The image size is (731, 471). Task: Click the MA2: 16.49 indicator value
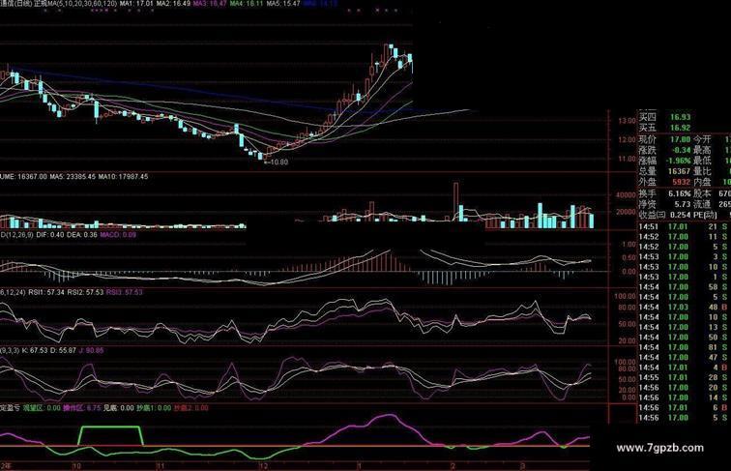click(173, 3)
